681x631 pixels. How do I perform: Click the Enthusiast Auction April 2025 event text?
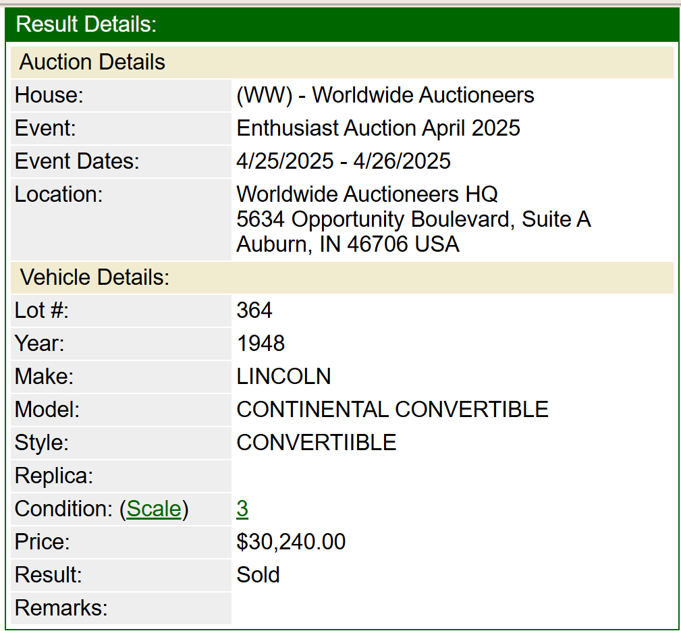pos(378,128)
